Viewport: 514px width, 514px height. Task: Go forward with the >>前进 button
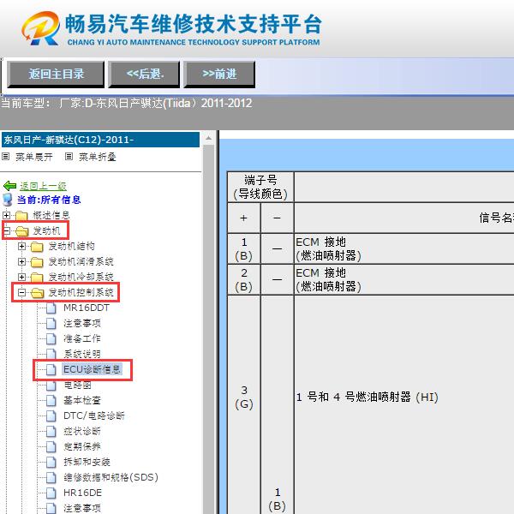[219, 74]
